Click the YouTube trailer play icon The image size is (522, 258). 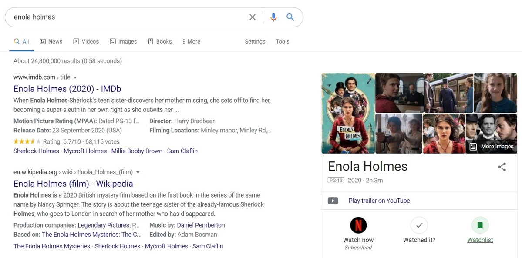333,201
